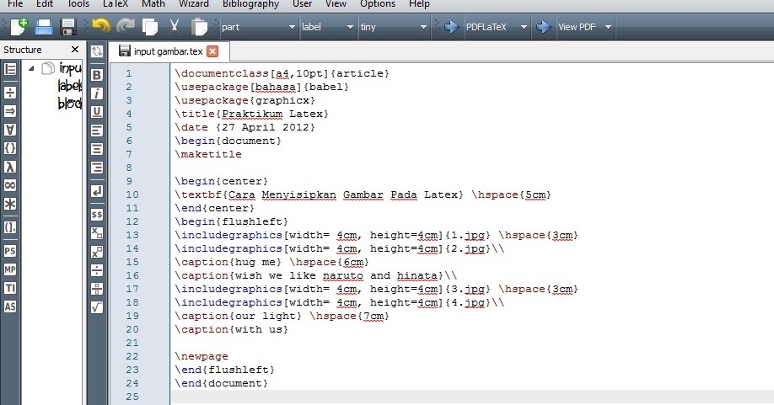This screenshot has width=774, height=405.
Task: Open the MP MetaPost commands panel
Action: coord(10,269)
